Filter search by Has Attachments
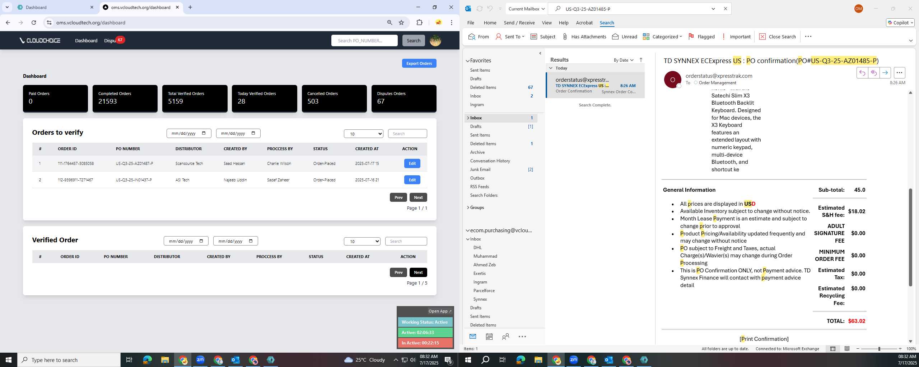Screen dimensions: 919x367 tap(584, 37)
